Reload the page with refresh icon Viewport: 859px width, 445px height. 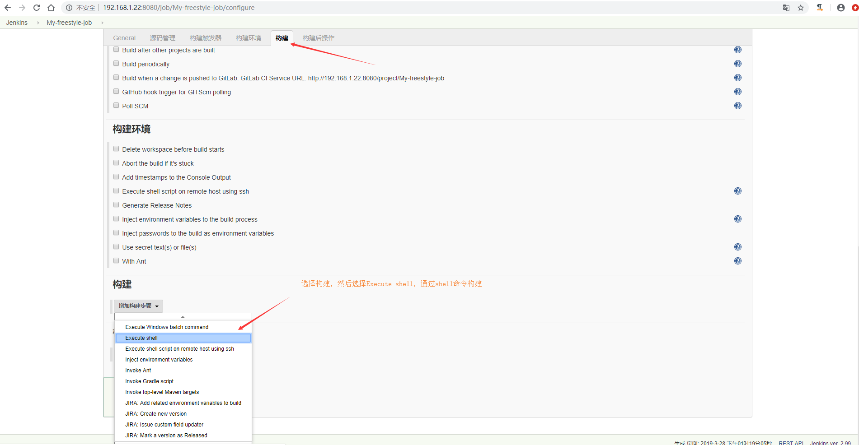(x=37, y=8)
